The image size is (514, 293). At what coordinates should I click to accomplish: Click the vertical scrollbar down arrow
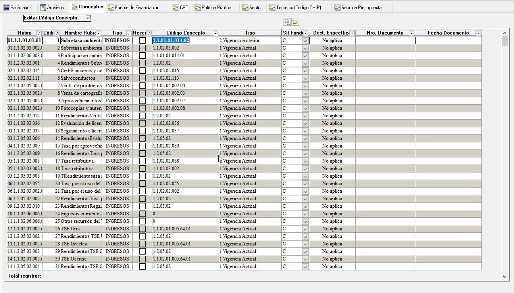(x=504, y=276)
